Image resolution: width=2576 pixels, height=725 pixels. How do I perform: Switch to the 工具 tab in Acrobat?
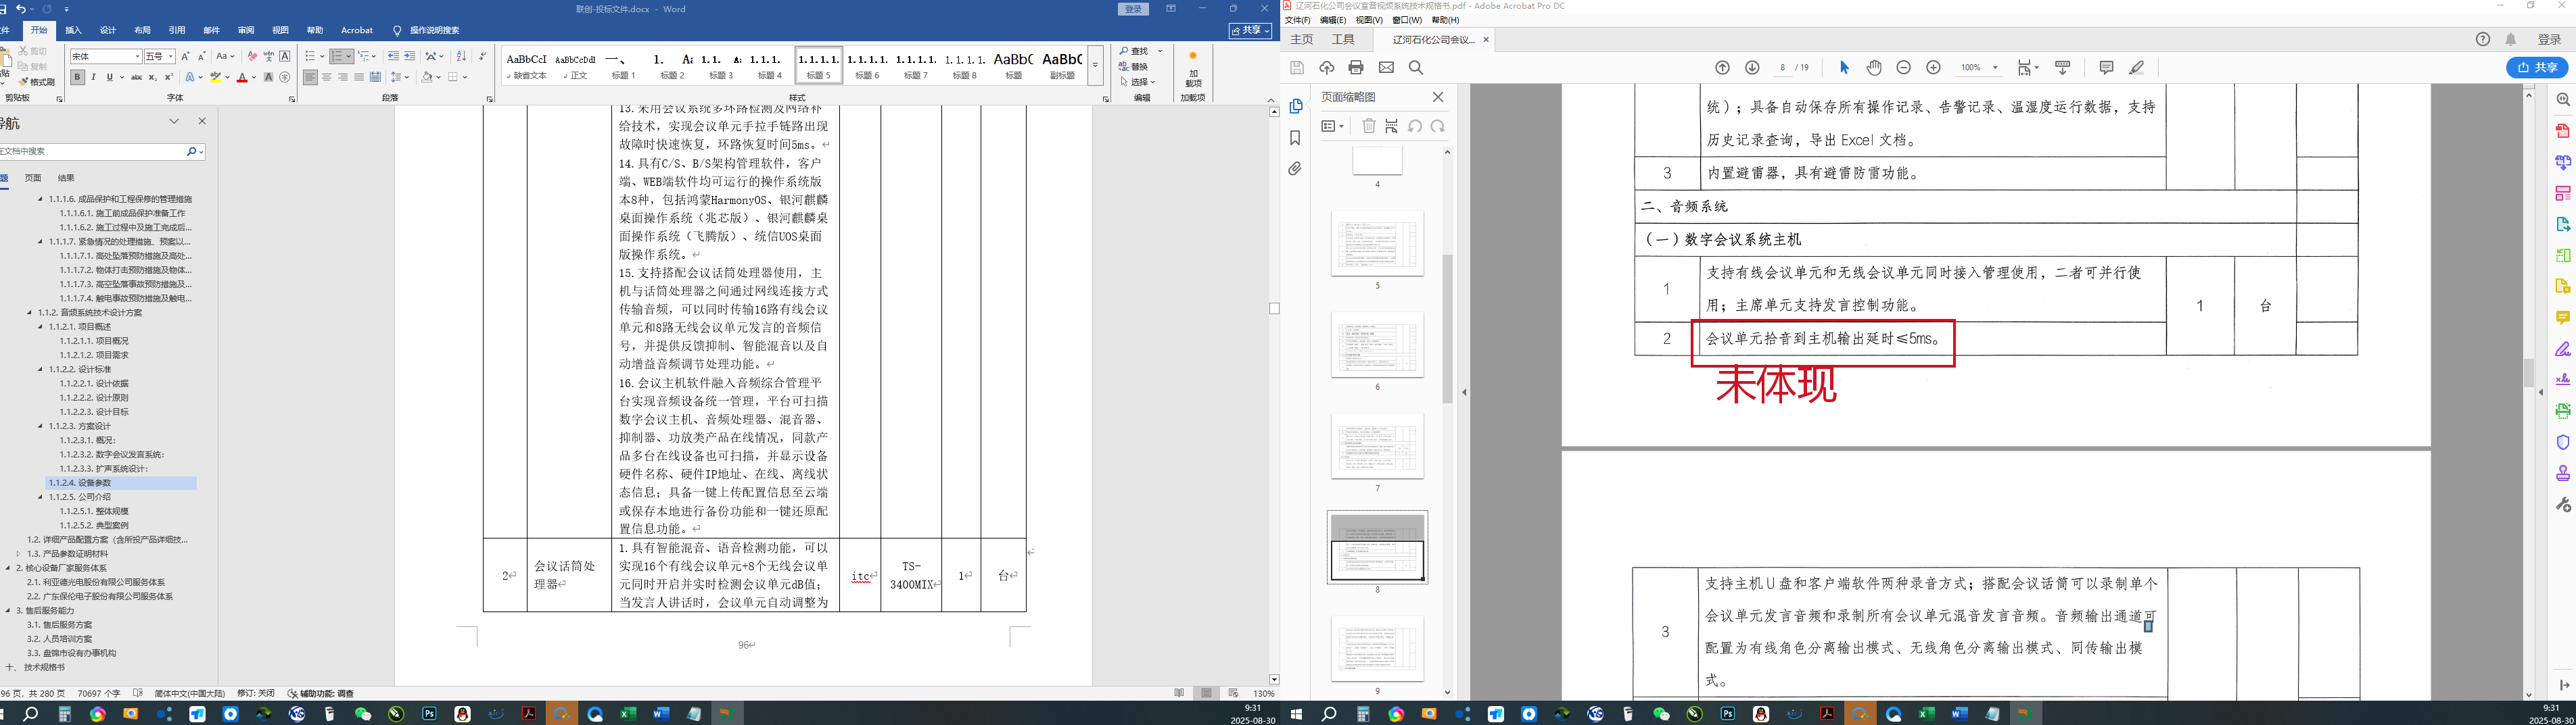[x=1343, y=39]
